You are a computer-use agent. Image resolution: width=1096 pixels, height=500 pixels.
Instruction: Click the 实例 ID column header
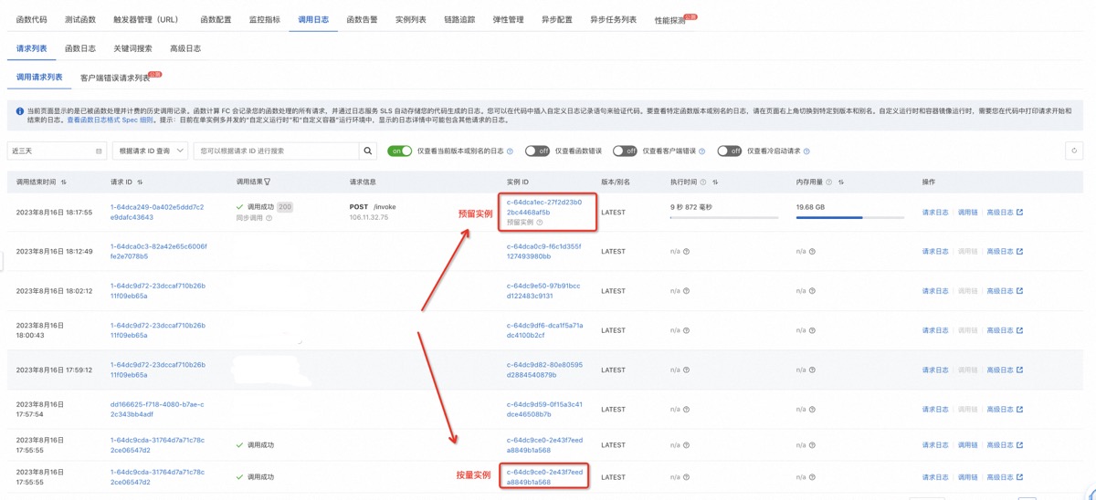point(518,182)
